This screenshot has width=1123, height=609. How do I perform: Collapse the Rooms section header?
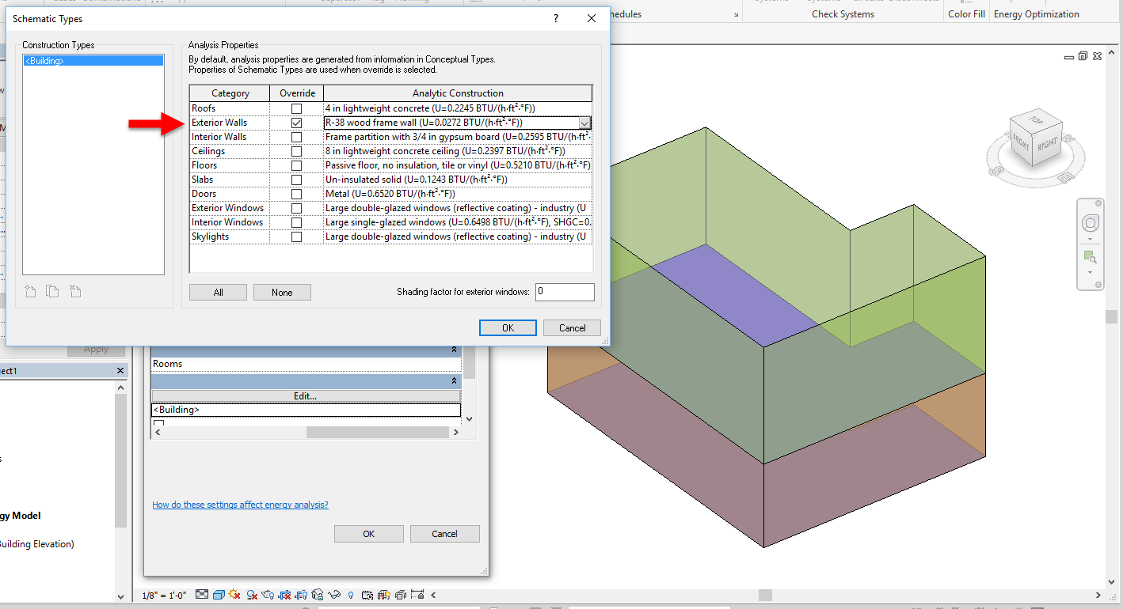(x=455, y=349)
